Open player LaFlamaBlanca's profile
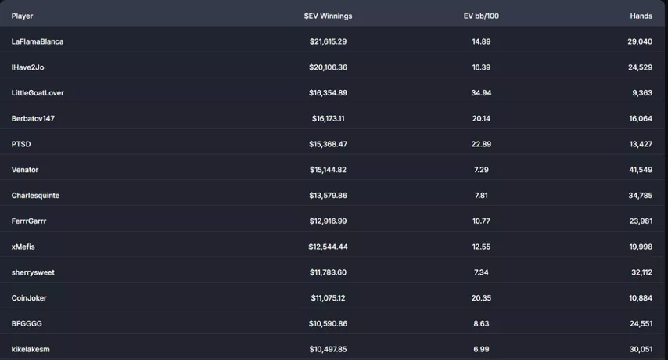 click(38, 41)
